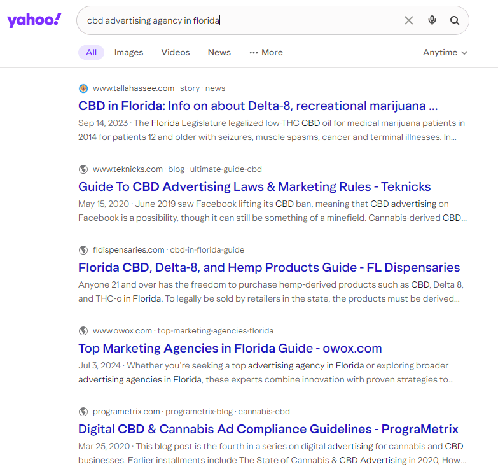Image resolution: width=498 pixels, height=476 pixels.
Task: Start voice search with microphone icon
Action: 432,20
